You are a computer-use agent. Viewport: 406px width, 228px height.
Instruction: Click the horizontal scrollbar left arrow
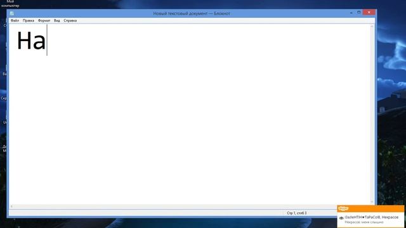[x=11, y=206]
